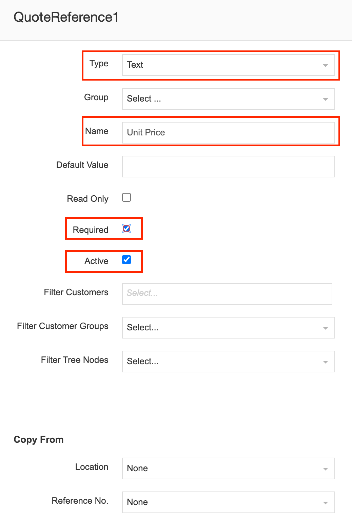Uncheck the Active checkbox

pyautogui.click(x=126, y=260)
